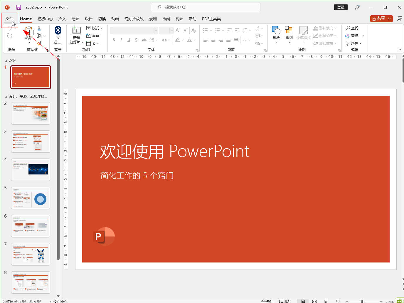Click the 新建幻灯片 new slide icon
This screenshot has height=303, width=404.
click(x=76, y=30)
